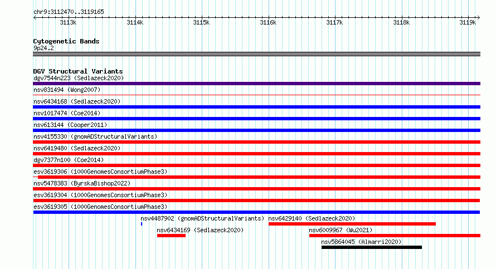Viewport: 496px width, 269px height.
Task: Open nsv4155330 (gnomADStructuralVariants) label
Action: click(x=95, y=136)
